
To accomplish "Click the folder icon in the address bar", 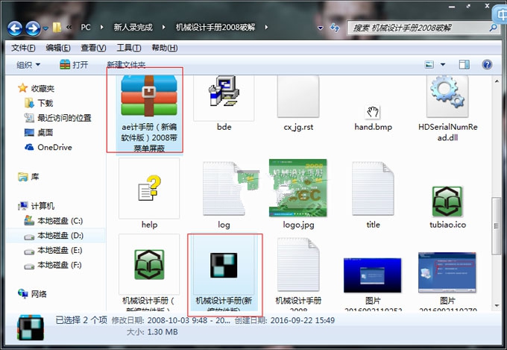I will [x=57, y=27].
